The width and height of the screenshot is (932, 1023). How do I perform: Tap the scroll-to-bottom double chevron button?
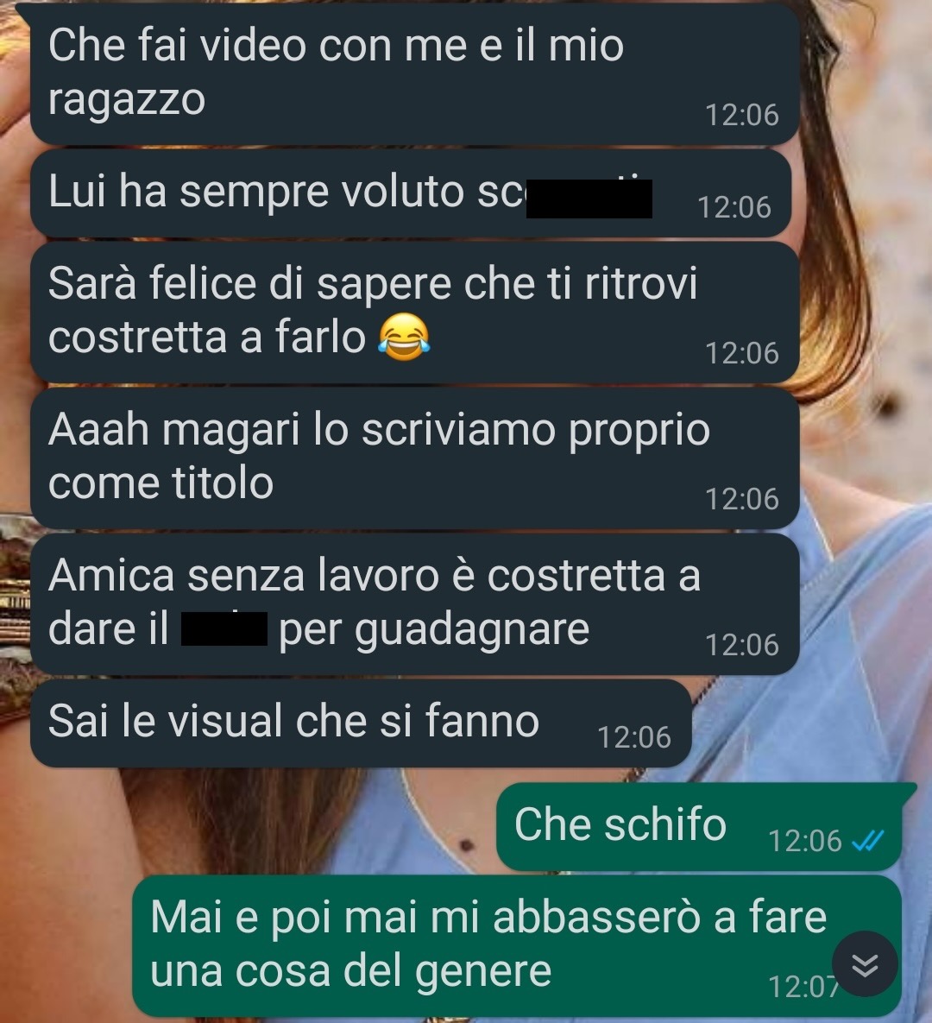[865, 964]
